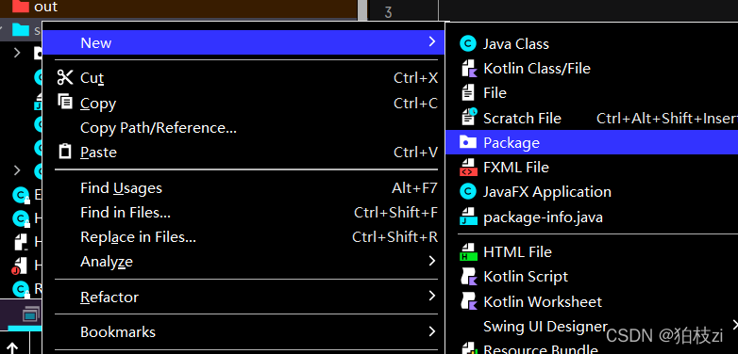Expand the New submenu chevron
Viewport: 738px width, 354px height.
coord(432,42)
